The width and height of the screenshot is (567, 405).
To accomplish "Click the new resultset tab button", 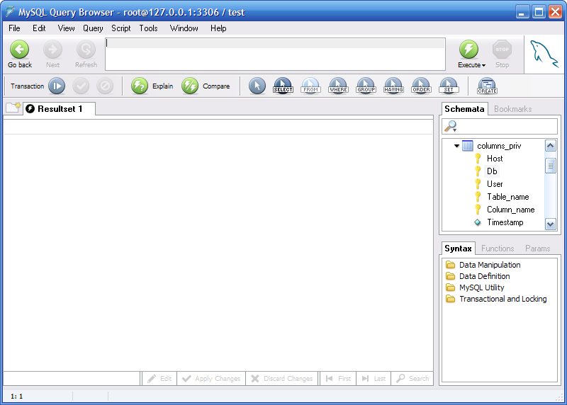I will [x=13, y=108].
